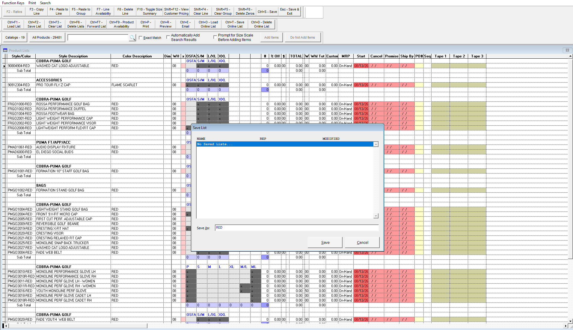Click Shift+F4 Clear Line button
This screenshot has height=330, width=573.
coord(201,12)
